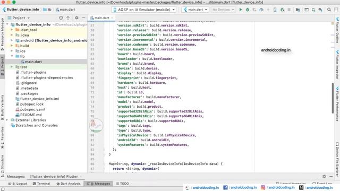This screenshot has height=191, width=340.
Task: Hide the Project panel with minus icon
Action: click(83, 18)
